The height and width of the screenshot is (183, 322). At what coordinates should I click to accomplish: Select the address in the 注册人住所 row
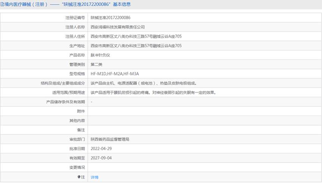136,36
